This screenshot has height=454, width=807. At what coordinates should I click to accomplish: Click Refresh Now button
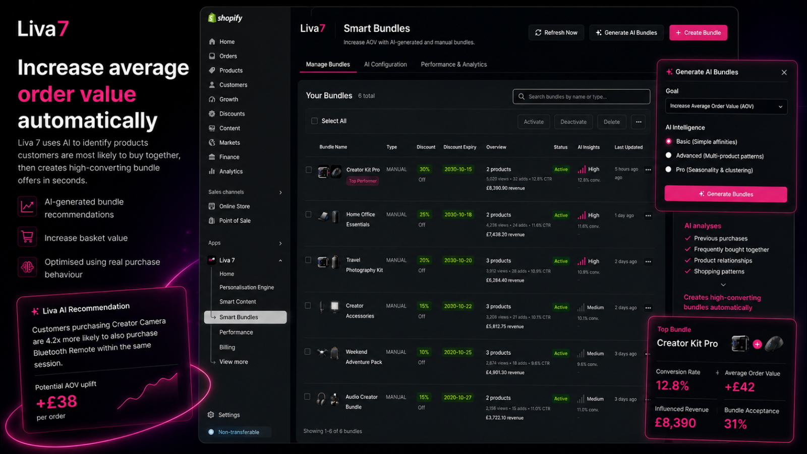(x=556, y=33)
